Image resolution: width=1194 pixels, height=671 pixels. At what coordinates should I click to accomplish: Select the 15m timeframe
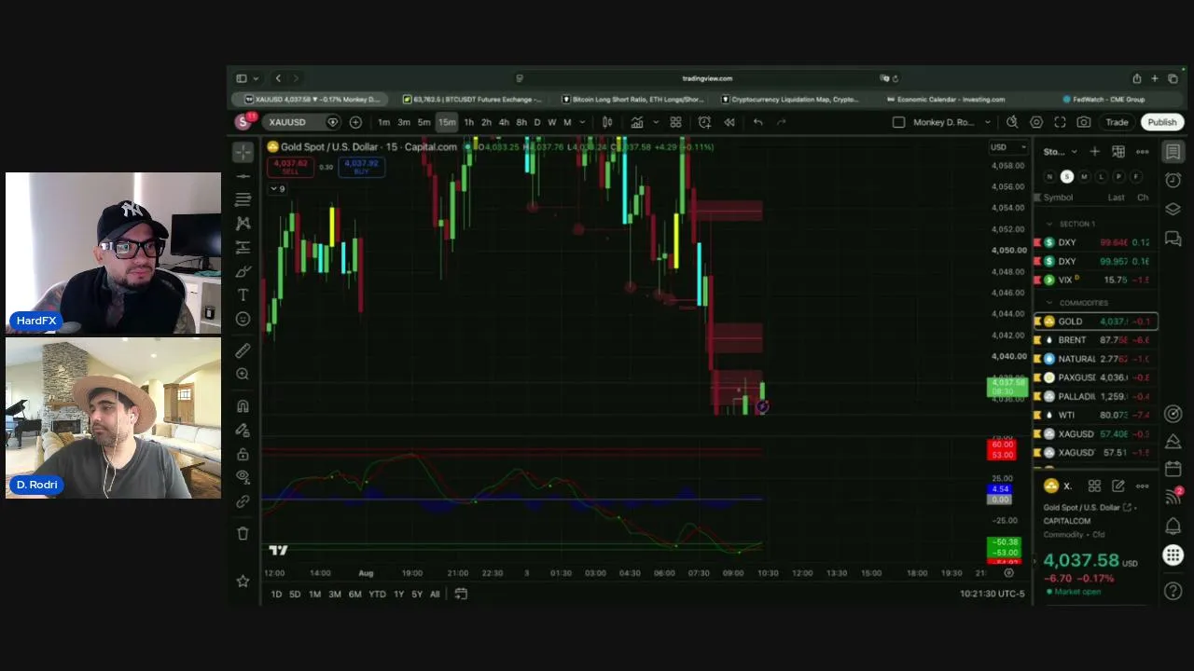point(447,122)
